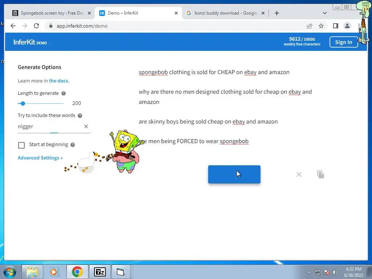Bookmark this page with the star

(x=321, y=26)
